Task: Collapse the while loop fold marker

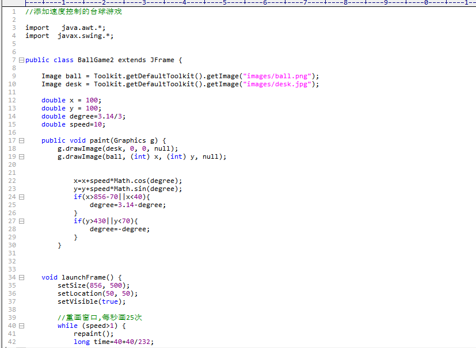Action: pos(21,325)
